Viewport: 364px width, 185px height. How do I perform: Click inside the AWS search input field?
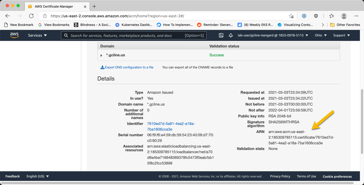[121, 35]
